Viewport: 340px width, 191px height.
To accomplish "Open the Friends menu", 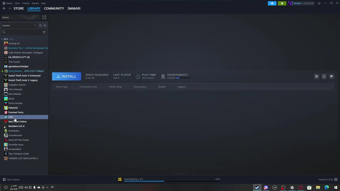I will tap(26, 3).
